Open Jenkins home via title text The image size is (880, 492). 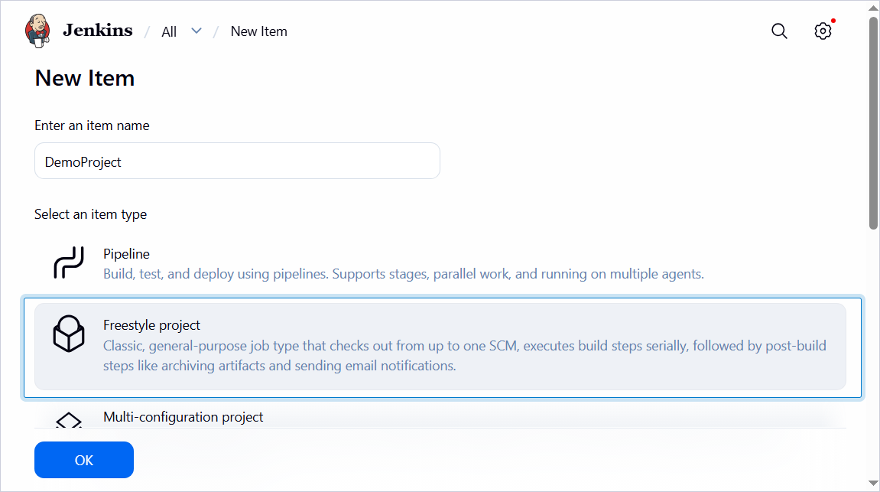click(x=98, y=31)
